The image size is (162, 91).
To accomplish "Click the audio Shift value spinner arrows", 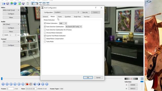I will pos(15,35).
